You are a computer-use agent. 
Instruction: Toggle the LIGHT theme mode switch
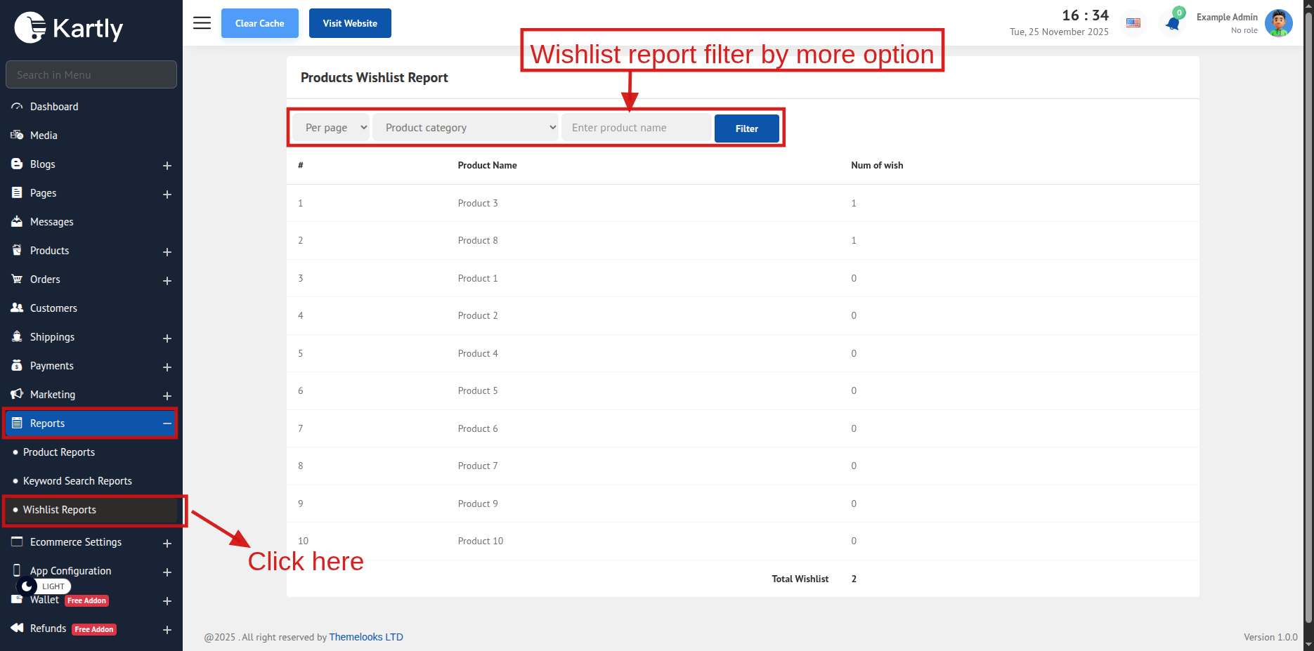(44, 586)
